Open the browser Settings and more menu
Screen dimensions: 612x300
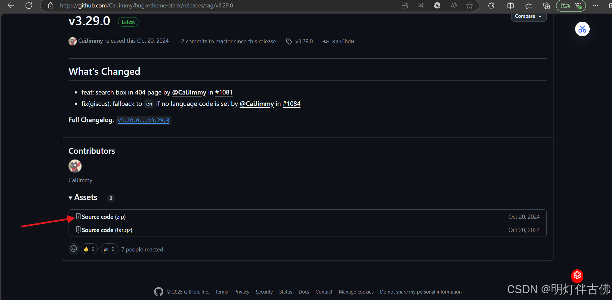pyautogui.click(x=596, y=6)
